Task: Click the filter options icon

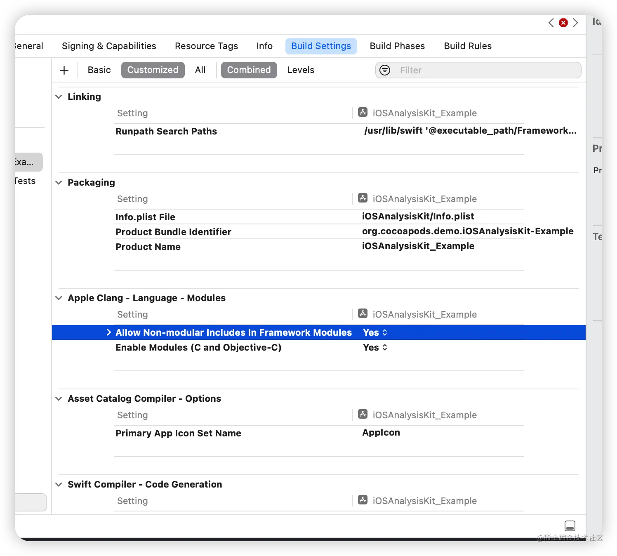Action: click(385, 70)
